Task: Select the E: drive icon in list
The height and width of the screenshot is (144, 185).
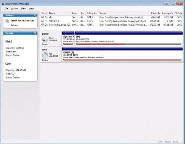Action: (43, 21)
